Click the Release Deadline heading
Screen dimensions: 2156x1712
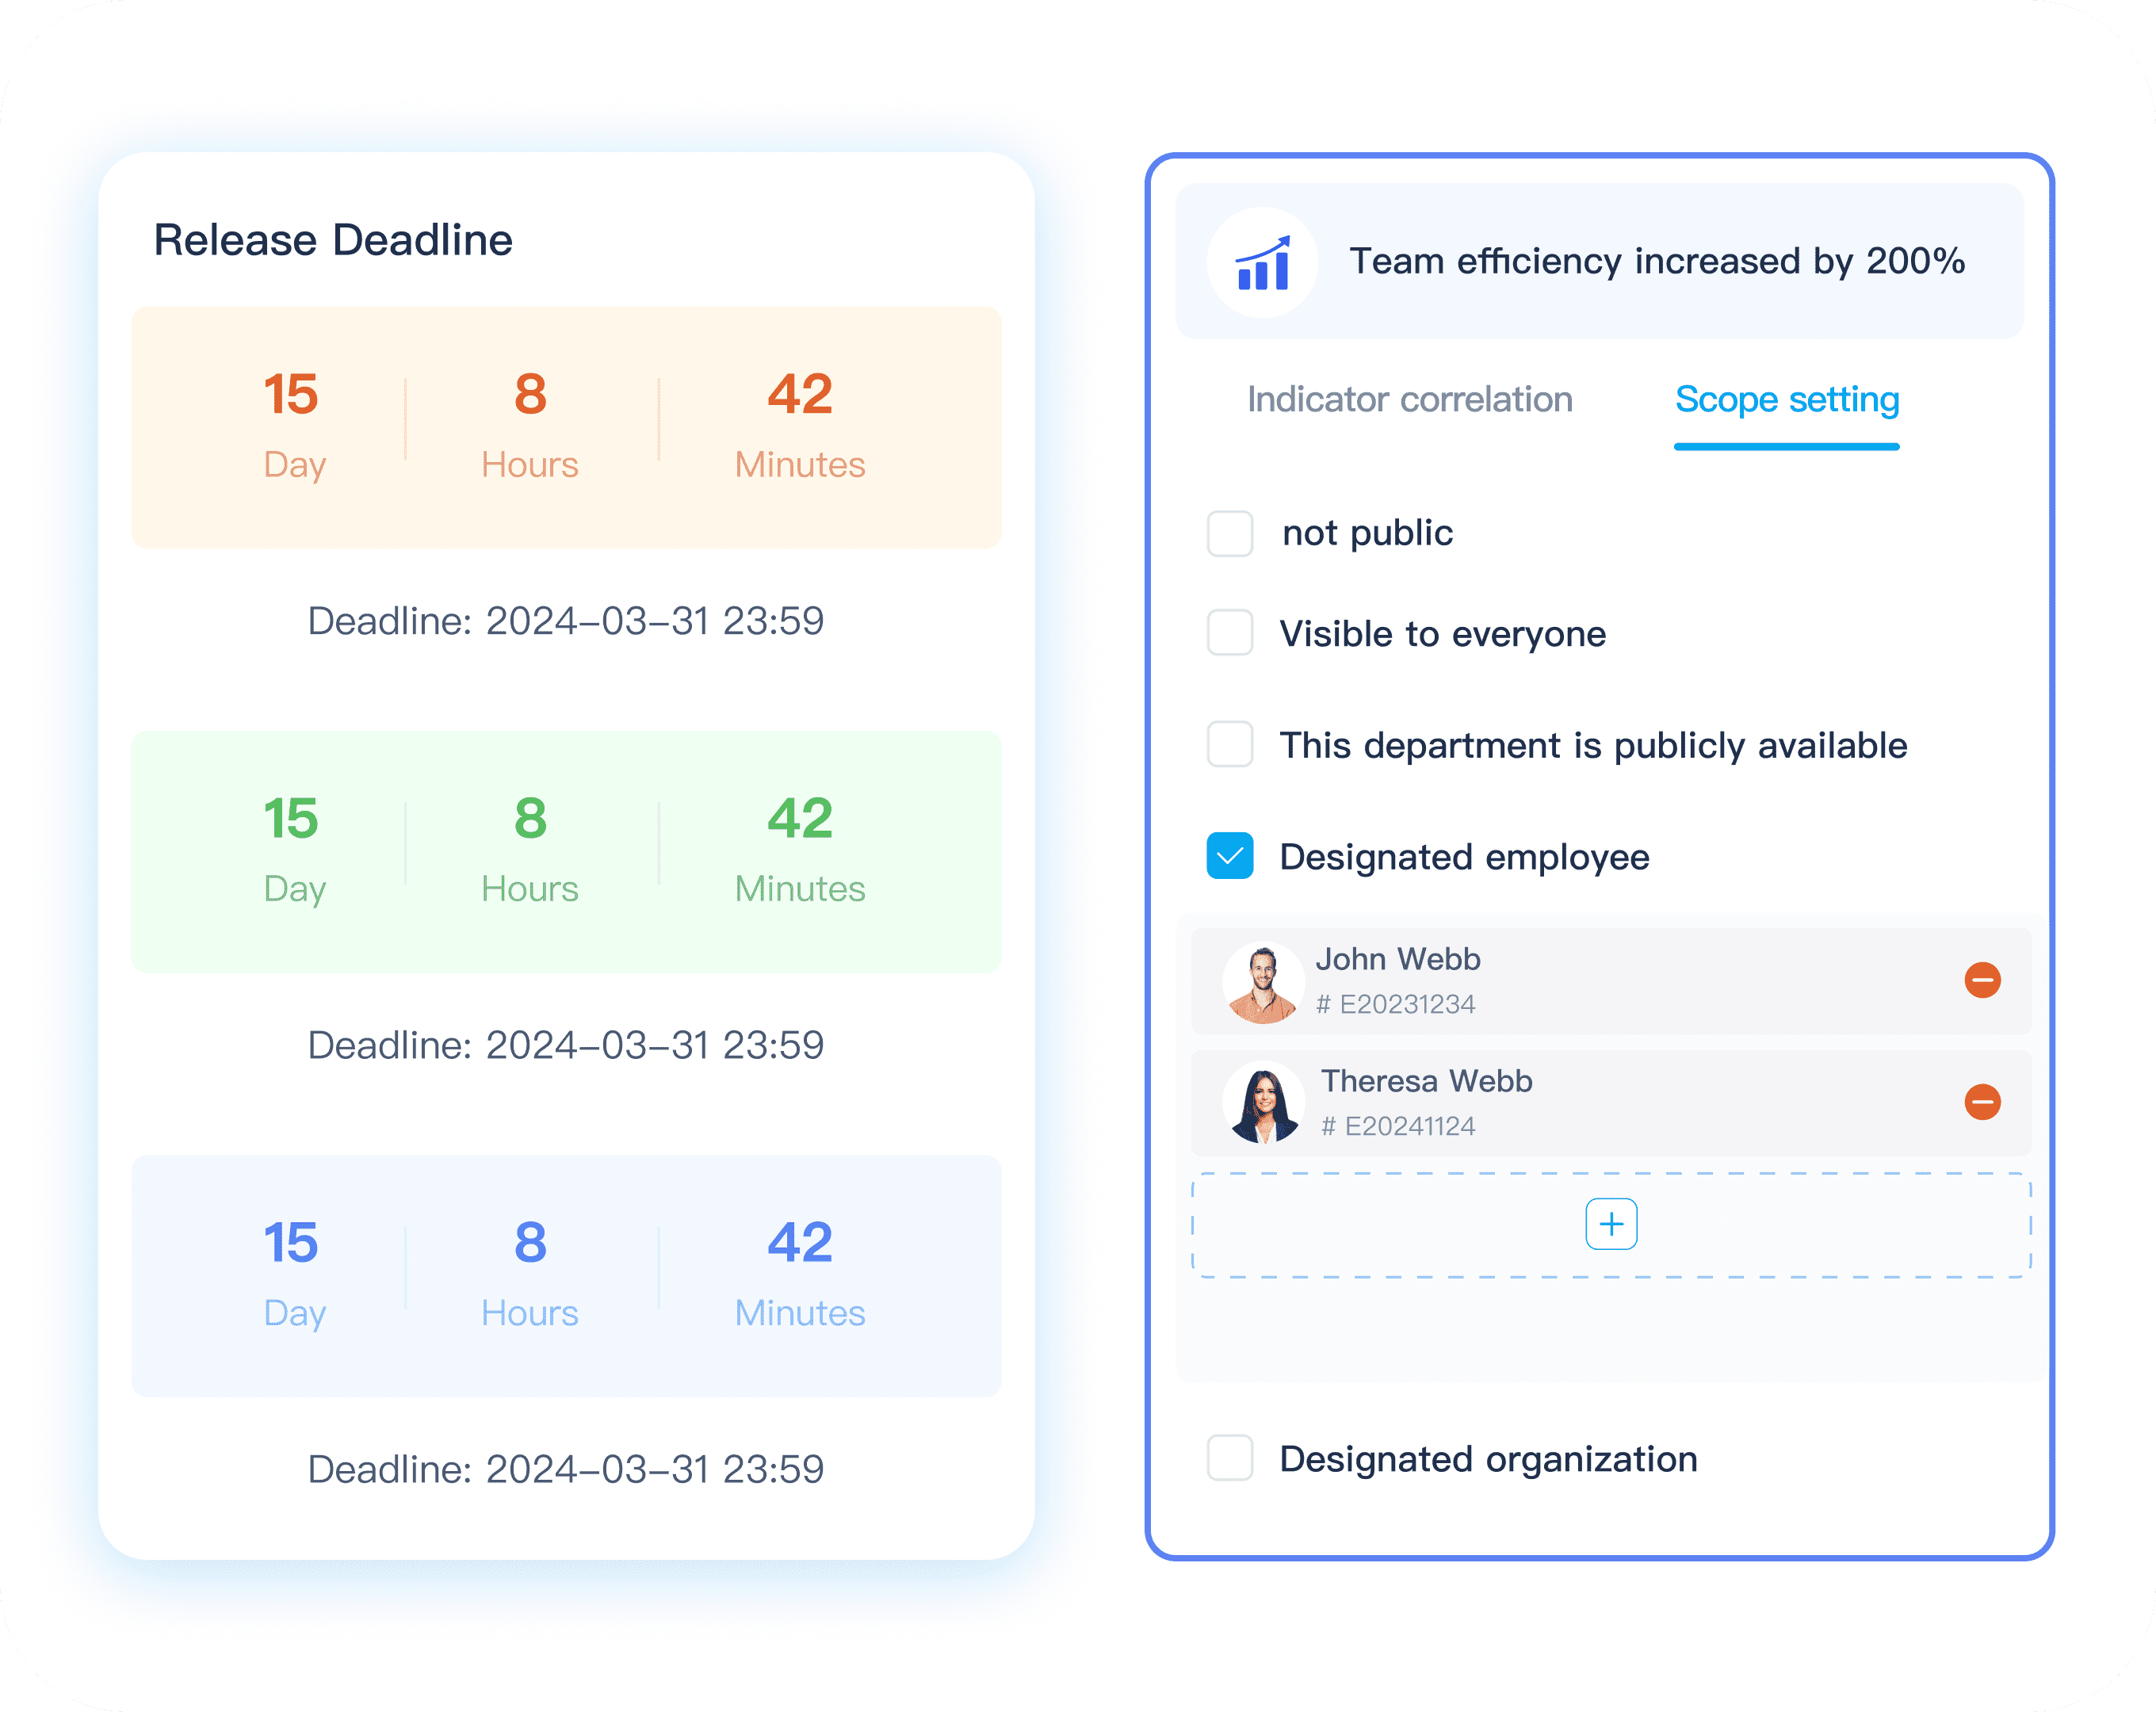(x=333, y=239)
